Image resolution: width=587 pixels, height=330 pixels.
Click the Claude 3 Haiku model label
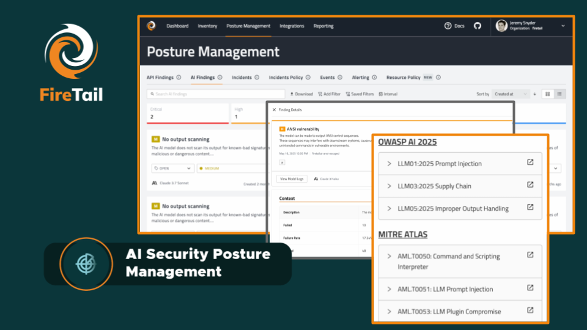coord(329,179)
